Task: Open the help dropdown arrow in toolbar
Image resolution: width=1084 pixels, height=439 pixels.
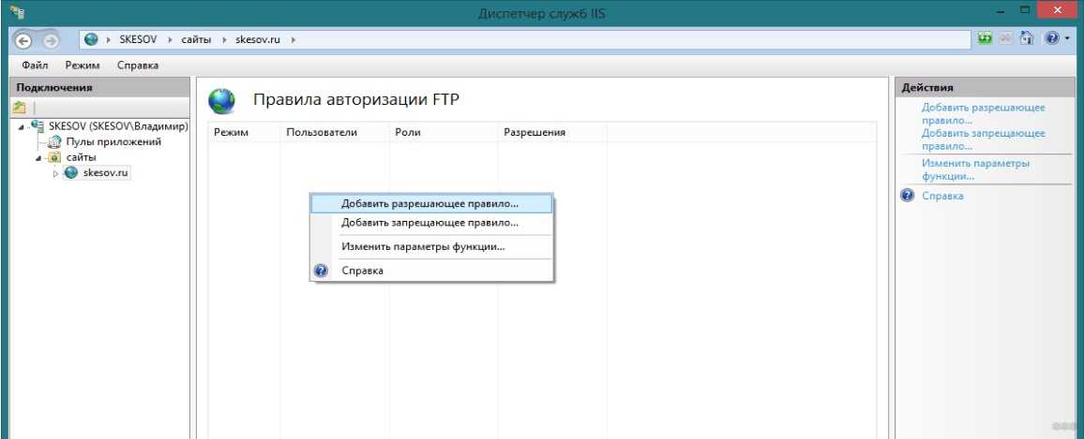Action: click(1067, 39)
